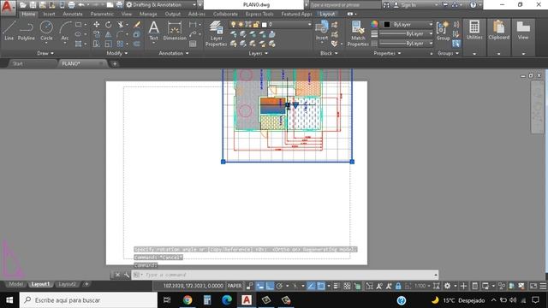
Task: Open new drawing tab plus button
Action: pyautogui.click(x=115, y=63)
